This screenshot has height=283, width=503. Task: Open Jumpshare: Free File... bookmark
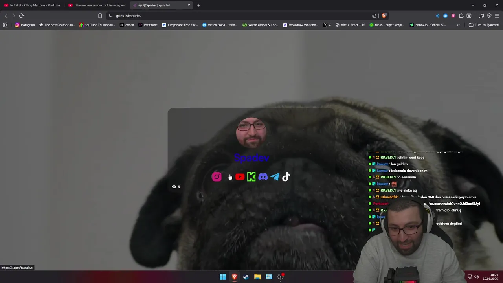point(180,25)
